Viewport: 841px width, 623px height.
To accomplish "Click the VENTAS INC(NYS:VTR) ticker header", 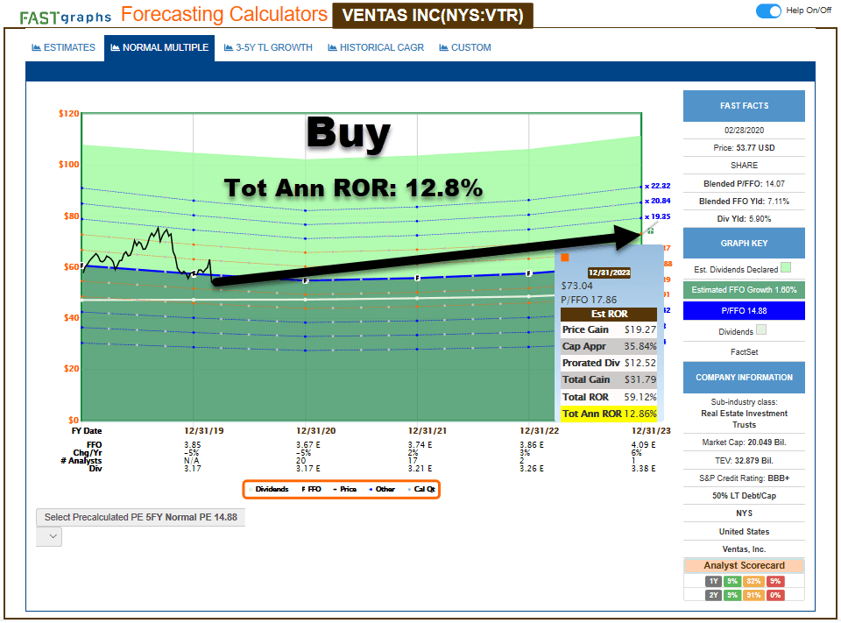I will (433, 16).
